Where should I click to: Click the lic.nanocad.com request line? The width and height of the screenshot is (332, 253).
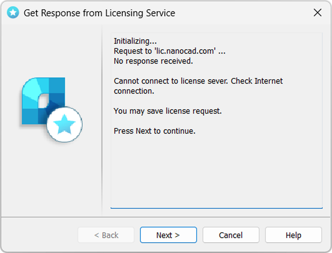[170, 51]
